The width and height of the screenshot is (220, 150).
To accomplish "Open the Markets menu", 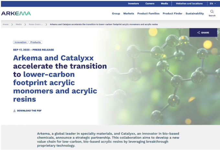I will coord(128,14).
